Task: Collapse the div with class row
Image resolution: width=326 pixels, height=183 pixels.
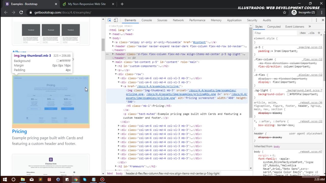Action: [116, 74]
